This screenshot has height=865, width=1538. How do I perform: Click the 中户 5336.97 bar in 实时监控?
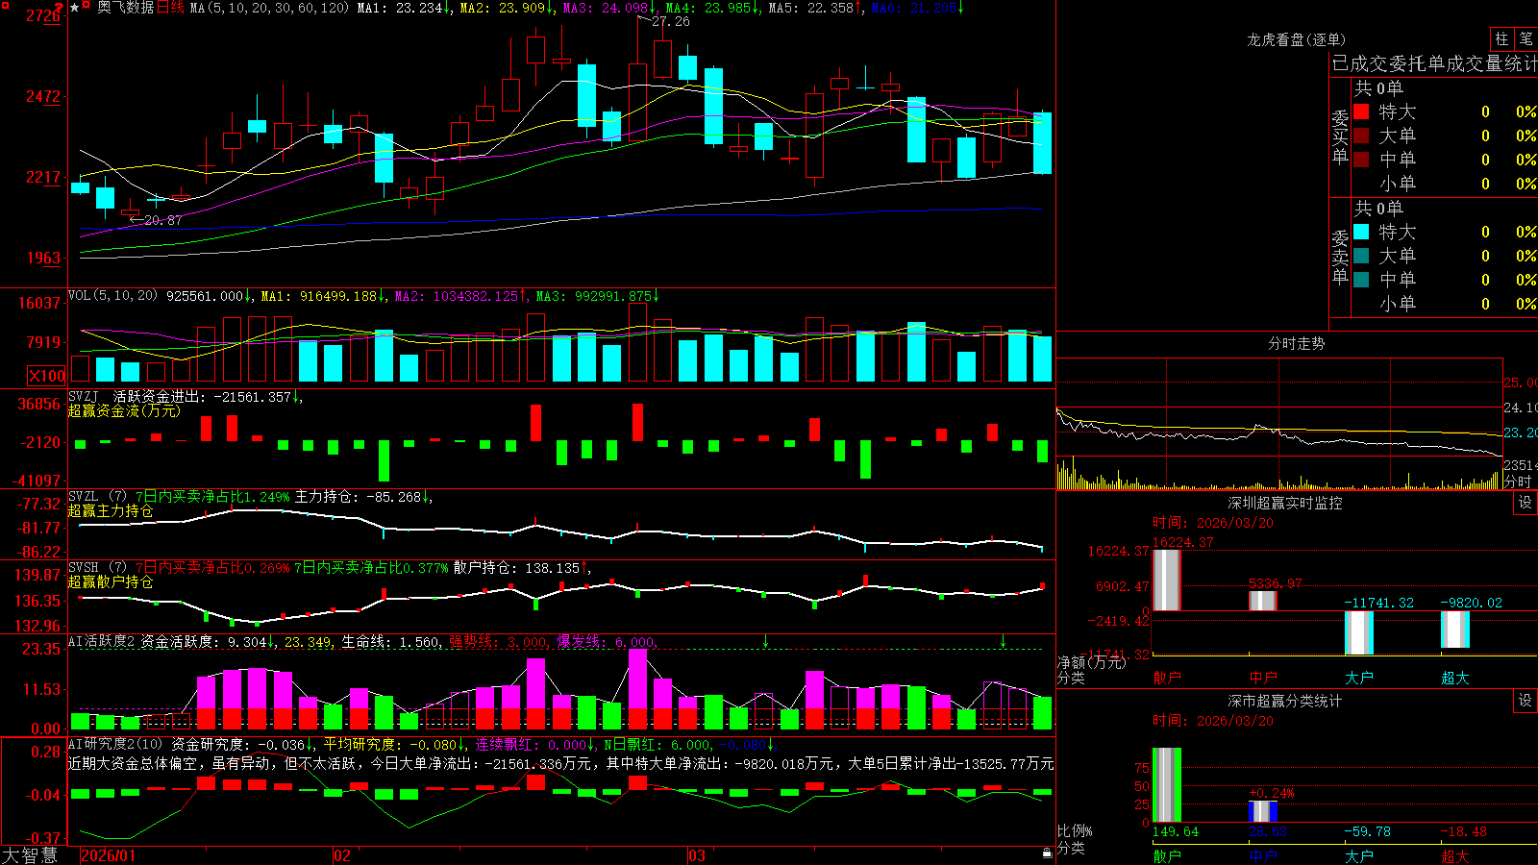(1263, 601)
